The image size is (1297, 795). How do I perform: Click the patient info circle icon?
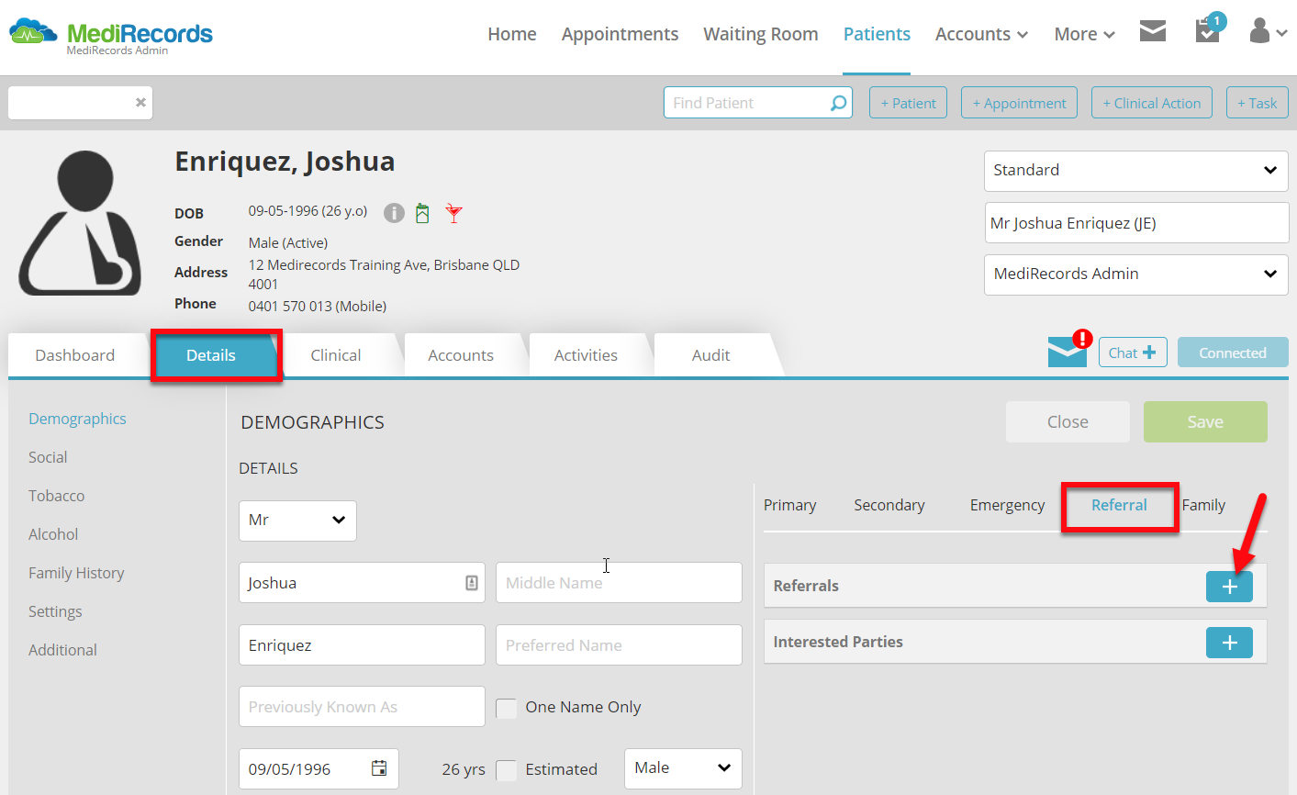coord(394,213)
